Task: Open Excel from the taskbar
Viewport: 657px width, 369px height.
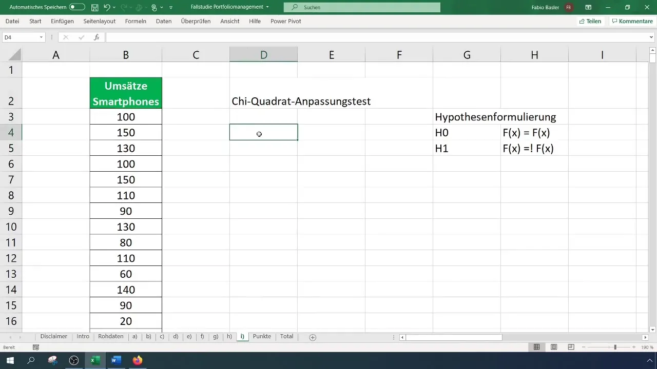Action: [95, 360]
